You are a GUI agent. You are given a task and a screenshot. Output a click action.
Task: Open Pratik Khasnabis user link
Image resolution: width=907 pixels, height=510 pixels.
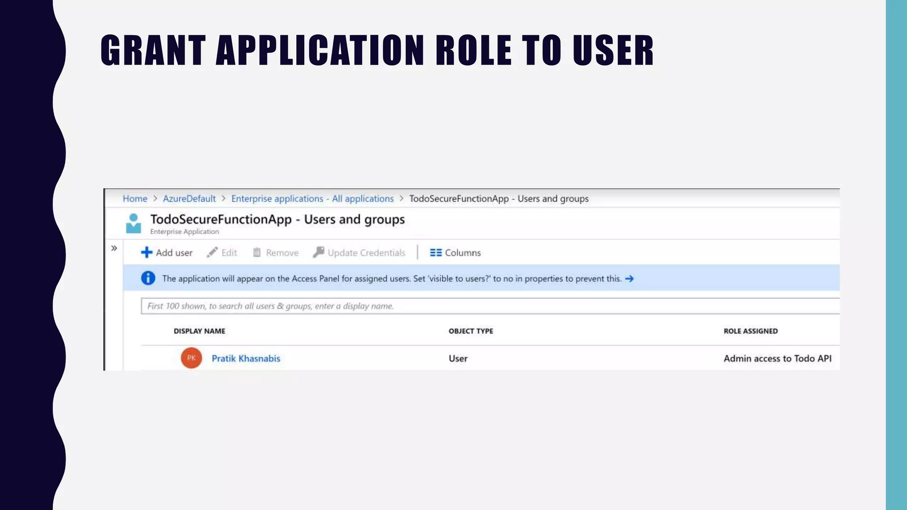click(x=246, y=358)
